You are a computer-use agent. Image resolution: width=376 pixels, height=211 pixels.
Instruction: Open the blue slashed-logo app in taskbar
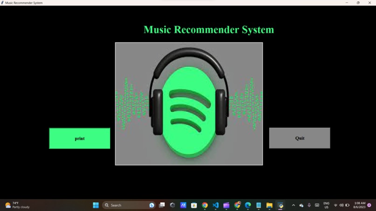(183, 205)
